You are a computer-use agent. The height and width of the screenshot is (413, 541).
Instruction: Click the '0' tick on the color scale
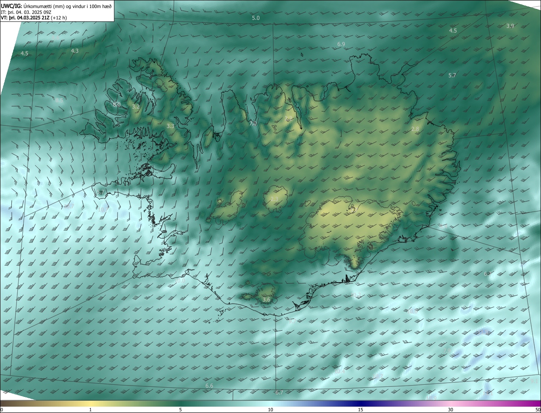[2, 410]
